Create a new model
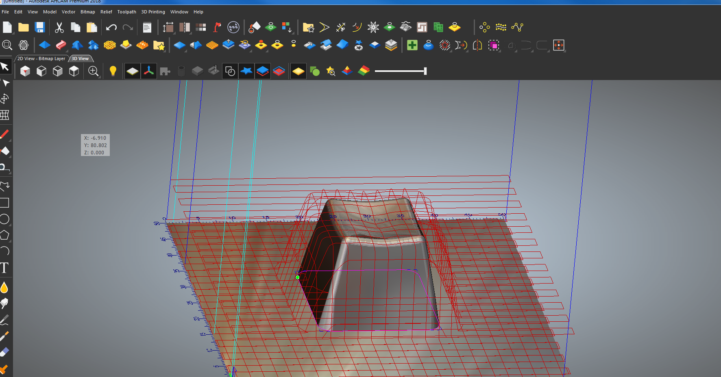The height and width of the screenshot is (377, 721). (x=7, y=27)
